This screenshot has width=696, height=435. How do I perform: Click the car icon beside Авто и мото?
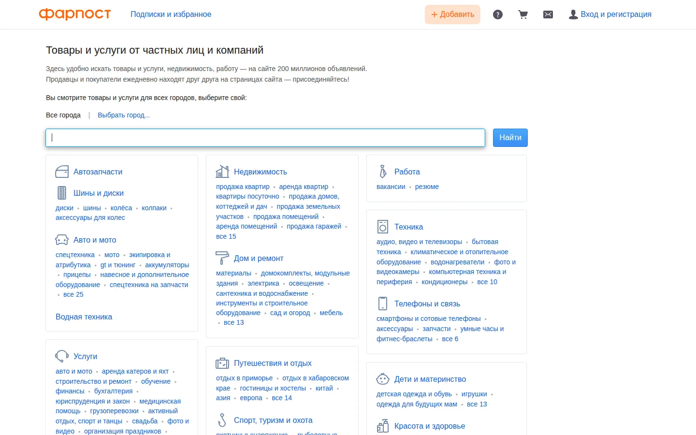[62, 240]
